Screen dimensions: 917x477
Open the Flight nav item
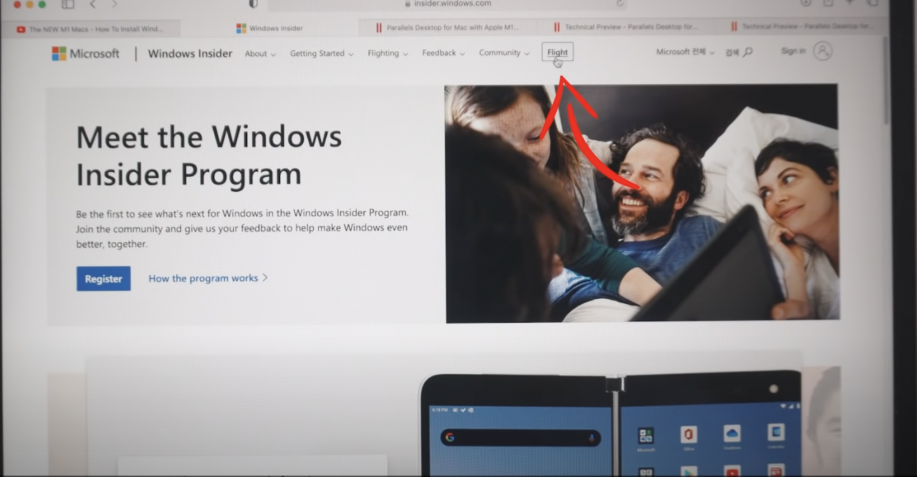click(558, 52)
